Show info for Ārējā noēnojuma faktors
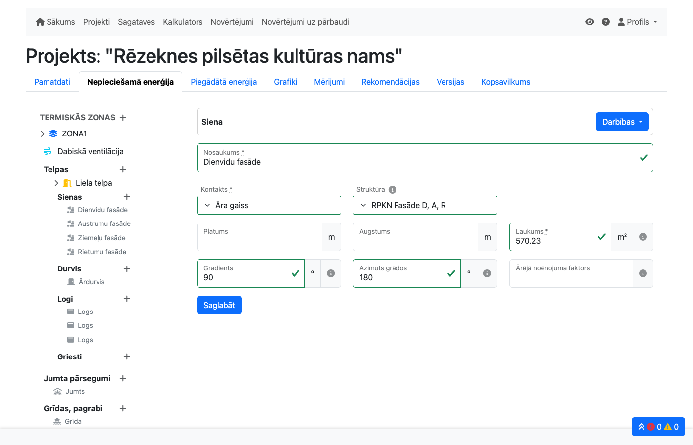Viewport: 693px width, 445px height. coord(643,273)
